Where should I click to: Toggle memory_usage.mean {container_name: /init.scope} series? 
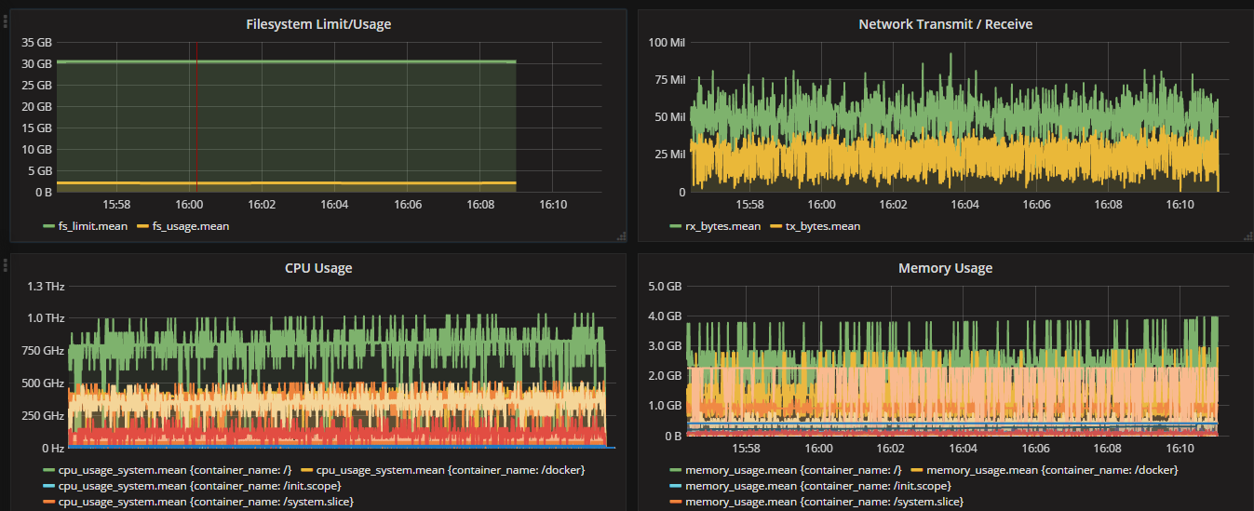[x=817, y=486]
